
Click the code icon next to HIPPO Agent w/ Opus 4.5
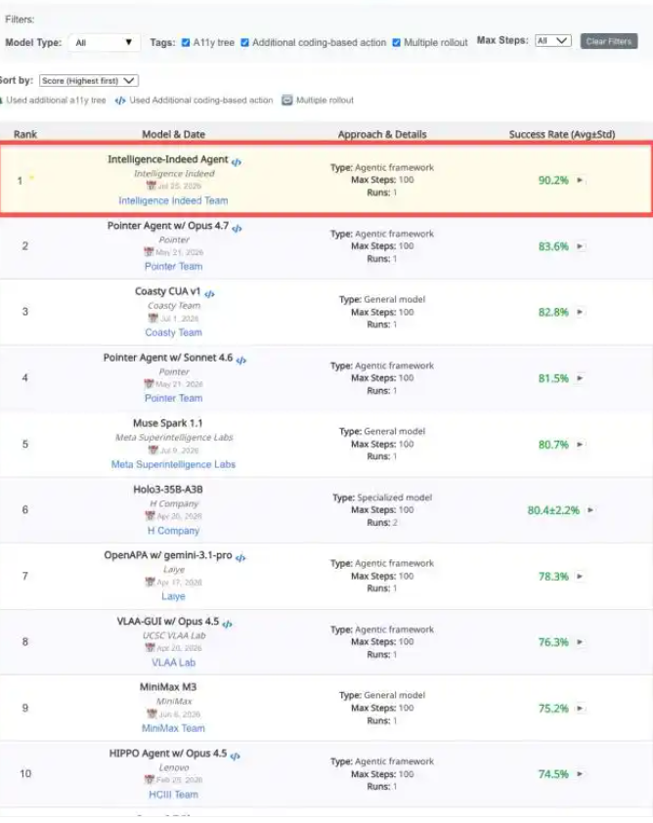(x=236, y=756)
